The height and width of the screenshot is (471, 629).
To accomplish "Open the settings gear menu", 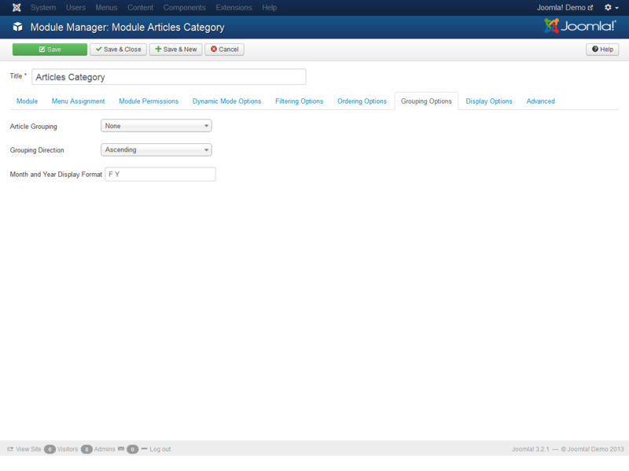I will (612, 8).
